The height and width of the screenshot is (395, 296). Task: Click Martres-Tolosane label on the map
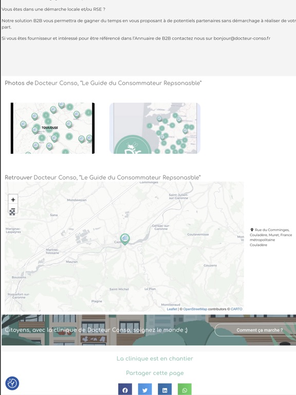click(52, 251)
